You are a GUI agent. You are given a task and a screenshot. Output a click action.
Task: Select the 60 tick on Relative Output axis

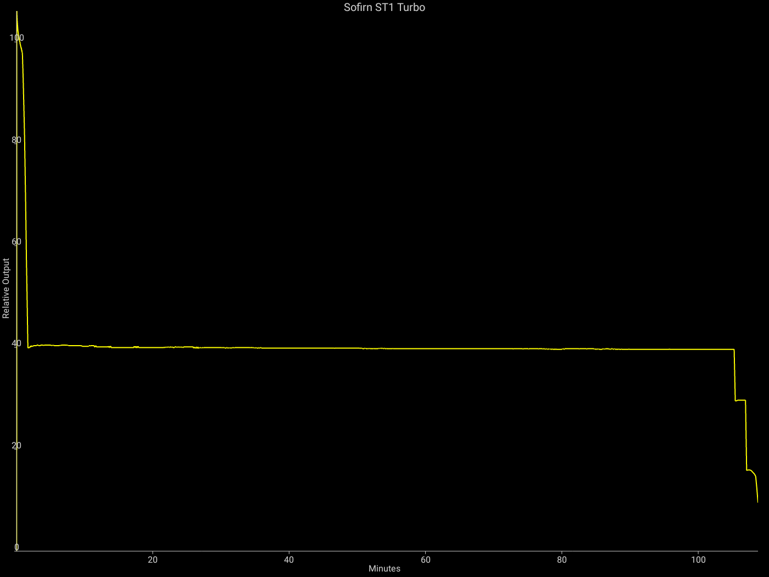[x=16, y=242]
